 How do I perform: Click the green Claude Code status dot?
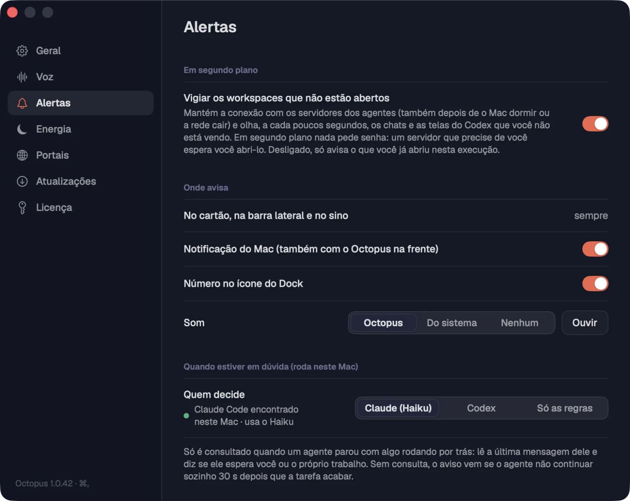tap(186, 416)
